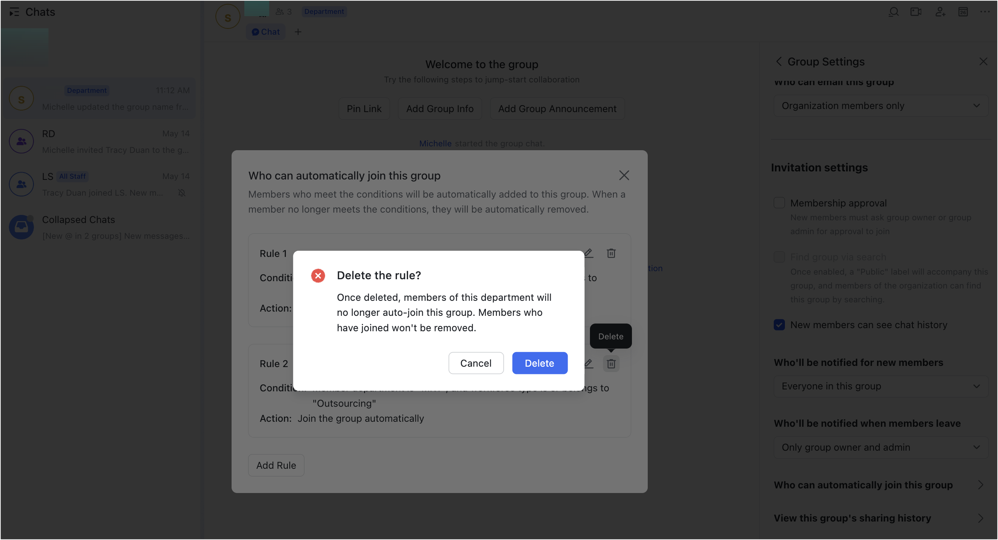Screen dimensions: 998x540
Task: Edit Rule 1 using the pencil icon
Action: [588, 253]
